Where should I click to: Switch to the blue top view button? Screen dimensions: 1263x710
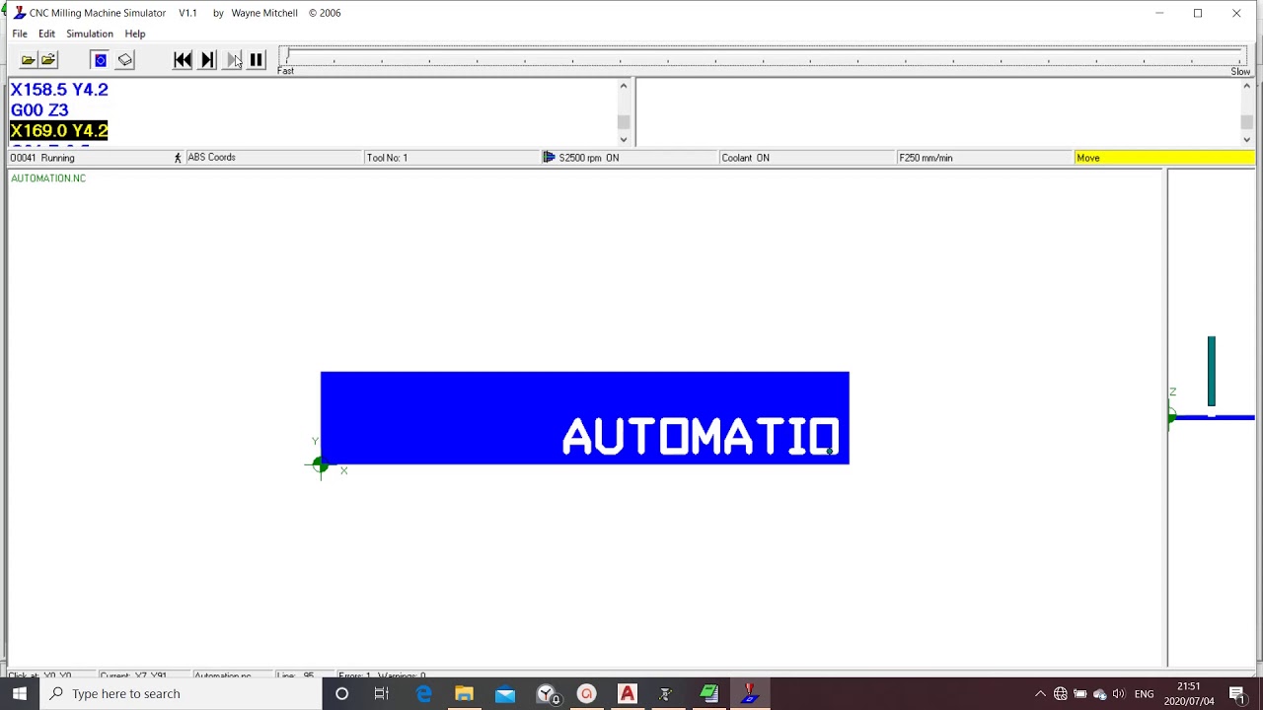coord(100,60)
